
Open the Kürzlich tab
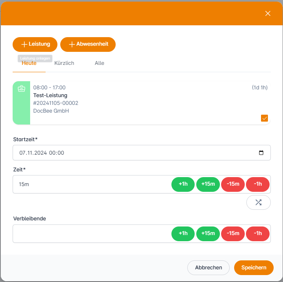(x=64, y=63)
